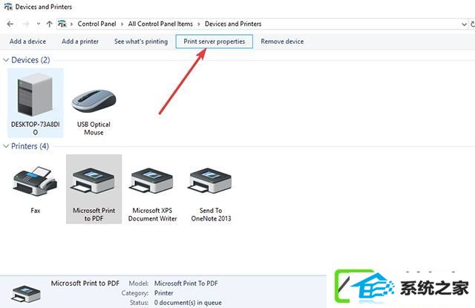Image resolution: width=475 pixels, height=308 pixels.
Task: Collapse the Printers (4) group
Action: click(6, 146)
